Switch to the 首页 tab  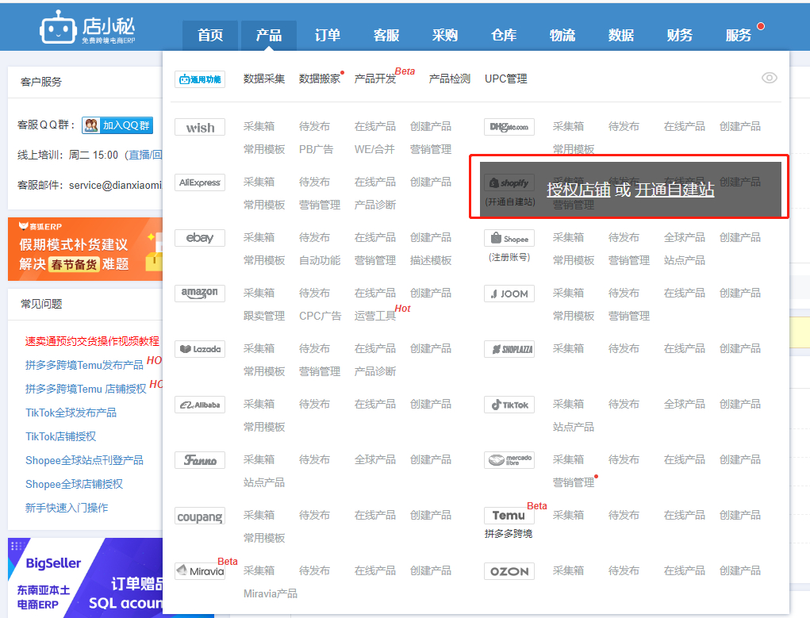click(209, 35)
